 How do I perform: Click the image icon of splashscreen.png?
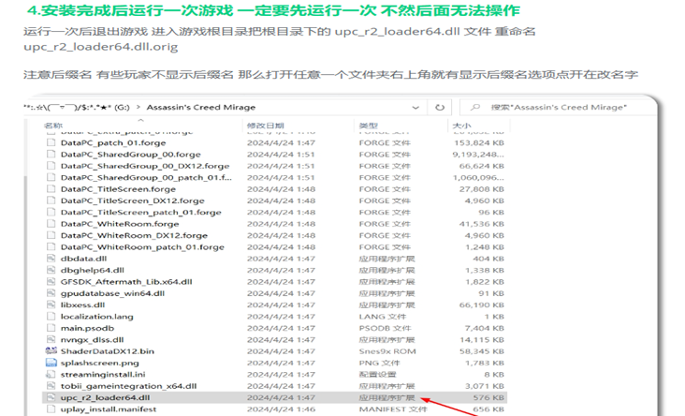click(x=51, y=363)
